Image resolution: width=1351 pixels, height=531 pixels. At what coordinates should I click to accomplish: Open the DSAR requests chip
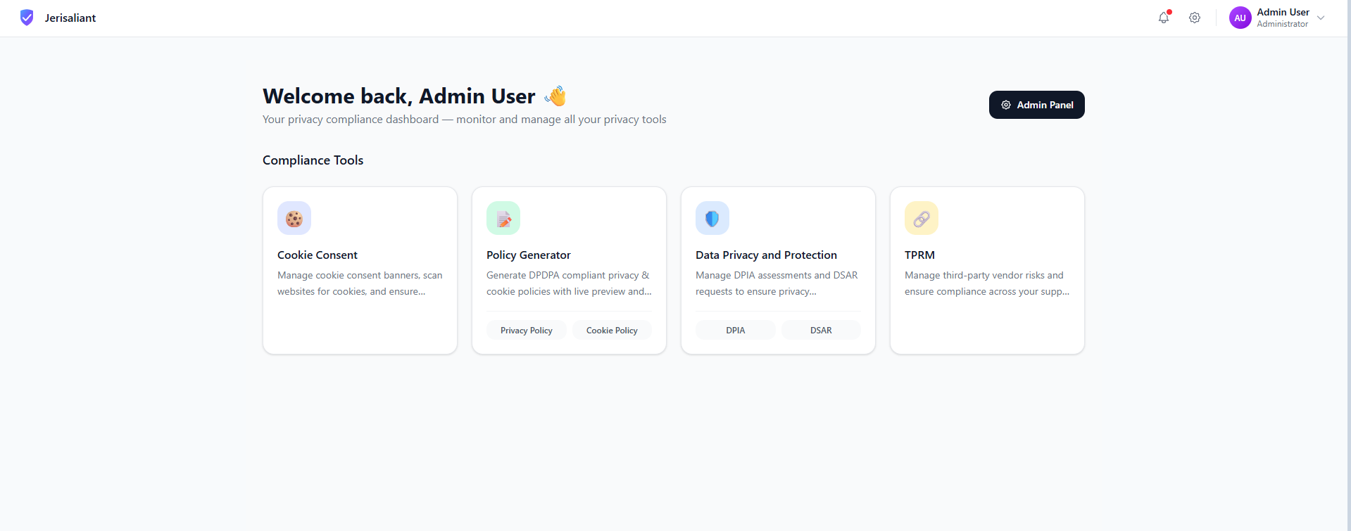(x=821, y=330)
